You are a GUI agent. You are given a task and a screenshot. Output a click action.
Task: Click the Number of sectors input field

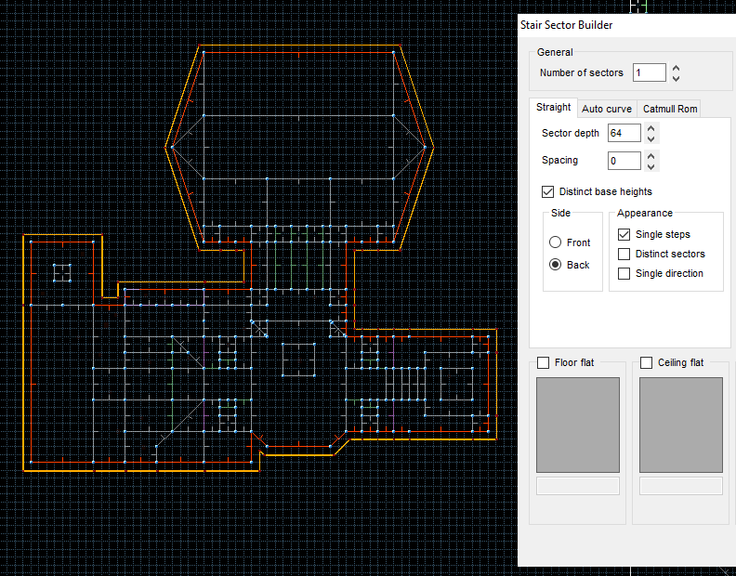(x=650, y=72)
